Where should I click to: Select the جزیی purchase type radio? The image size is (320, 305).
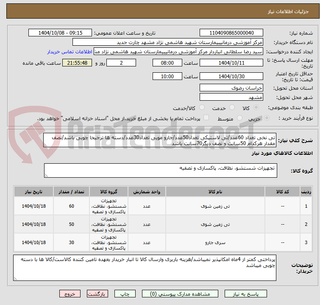267,118
